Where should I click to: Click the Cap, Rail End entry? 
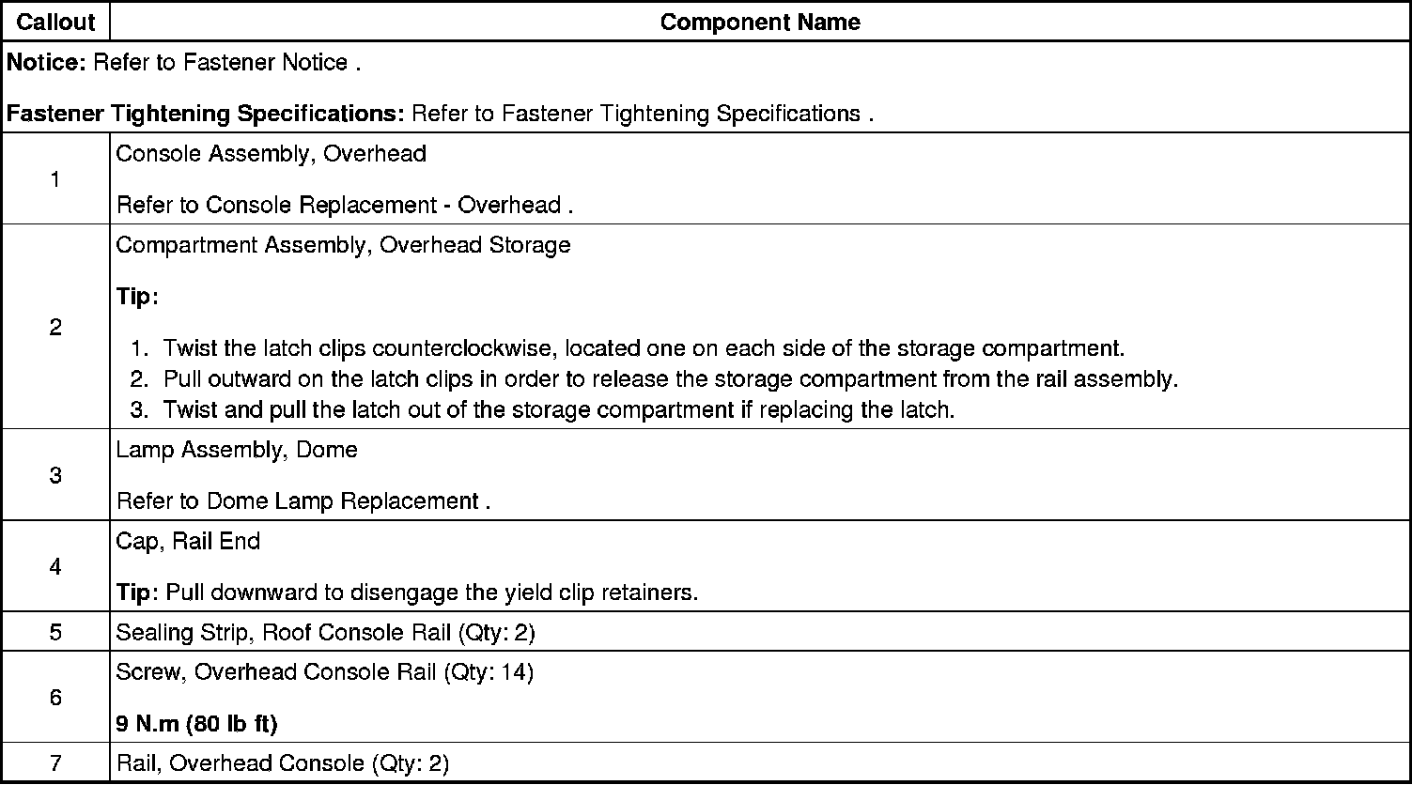[x=188, y=541]
